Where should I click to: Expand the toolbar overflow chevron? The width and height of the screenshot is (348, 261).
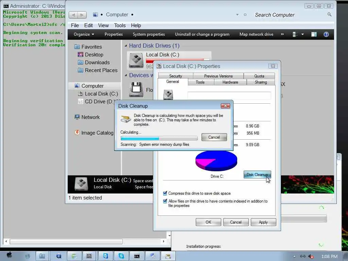point(282,34)
